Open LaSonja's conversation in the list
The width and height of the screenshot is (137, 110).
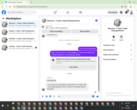pos(19,48)
